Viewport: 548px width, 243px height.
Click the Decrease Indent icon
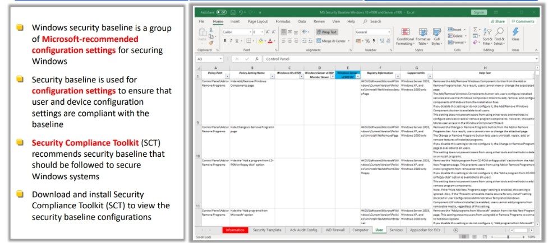pos(304,41)
